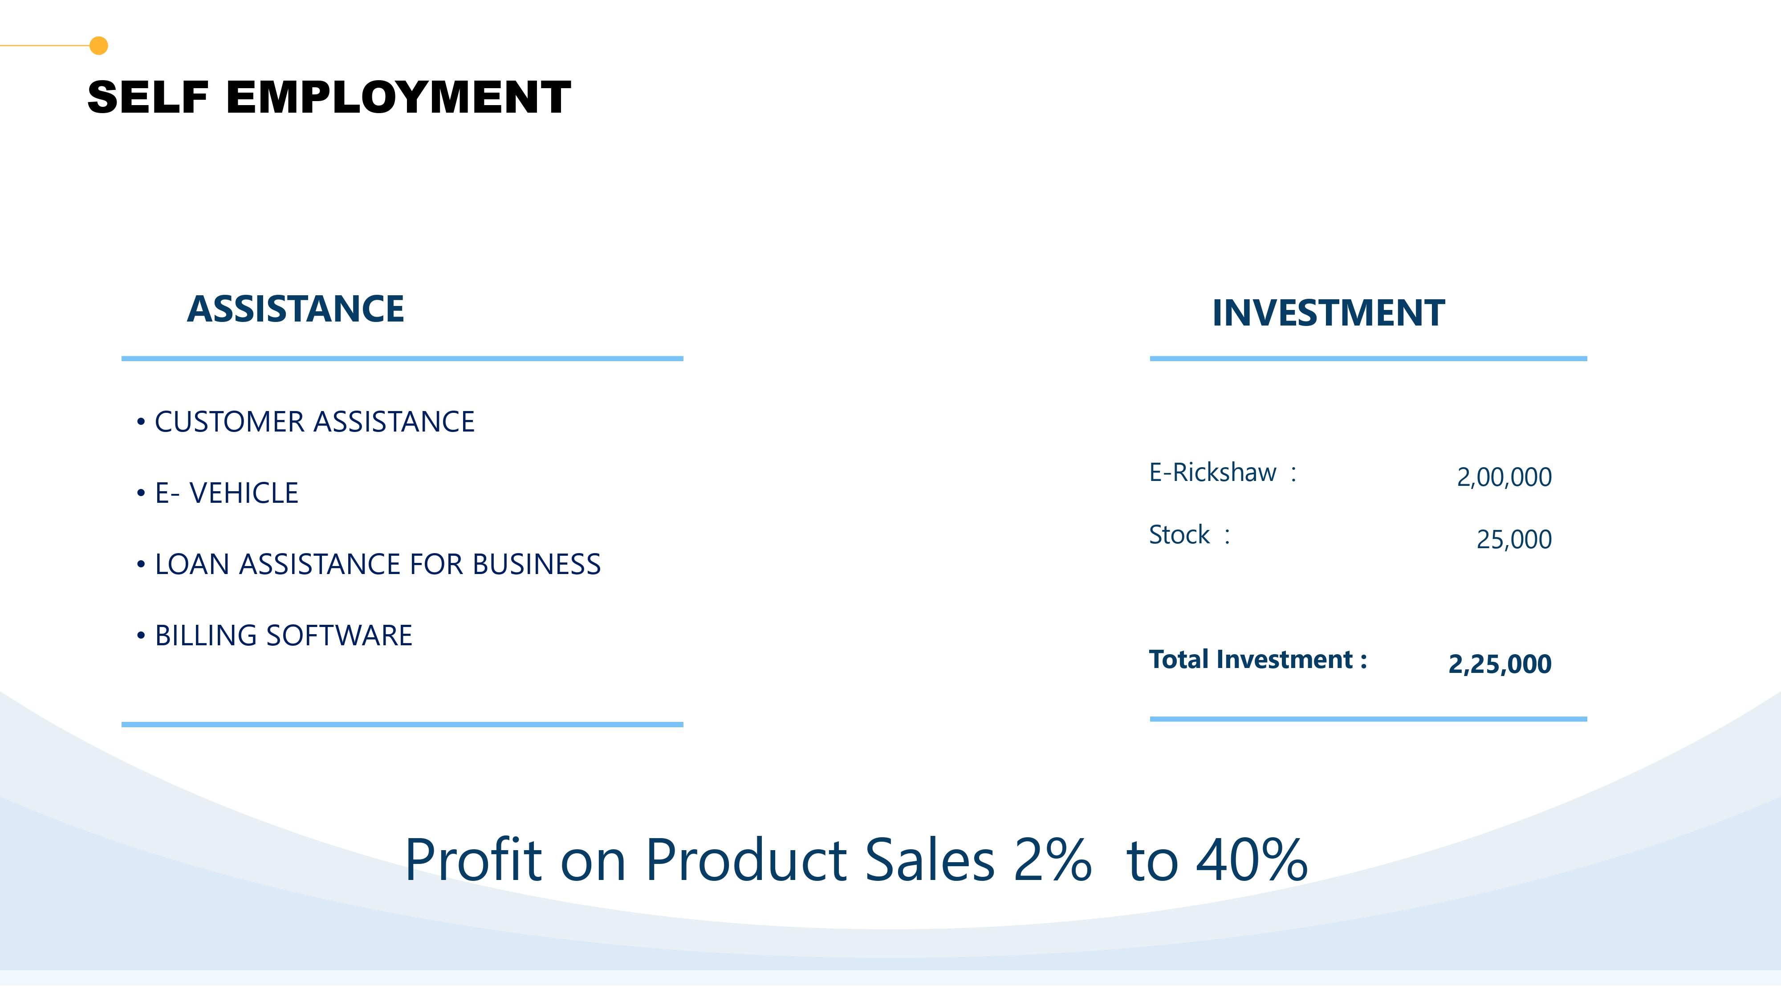This screenshot has height=1002, width=1781.
Task: Click the Profit on Product Sales text
Action: pyautogui.click(x=855, y=859)
